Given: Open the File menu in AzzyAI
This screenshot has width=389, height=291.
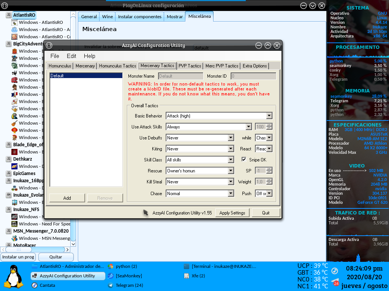Looking at the screenshot, I should 55,56.
